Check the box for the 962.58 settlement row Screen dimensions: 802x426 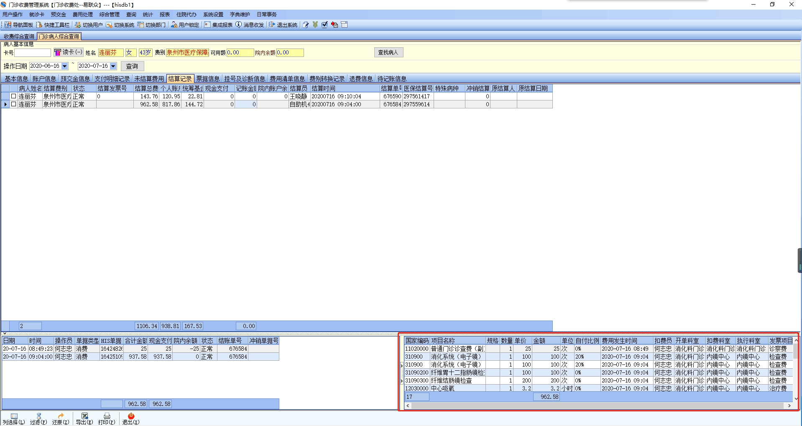(13, 104)
